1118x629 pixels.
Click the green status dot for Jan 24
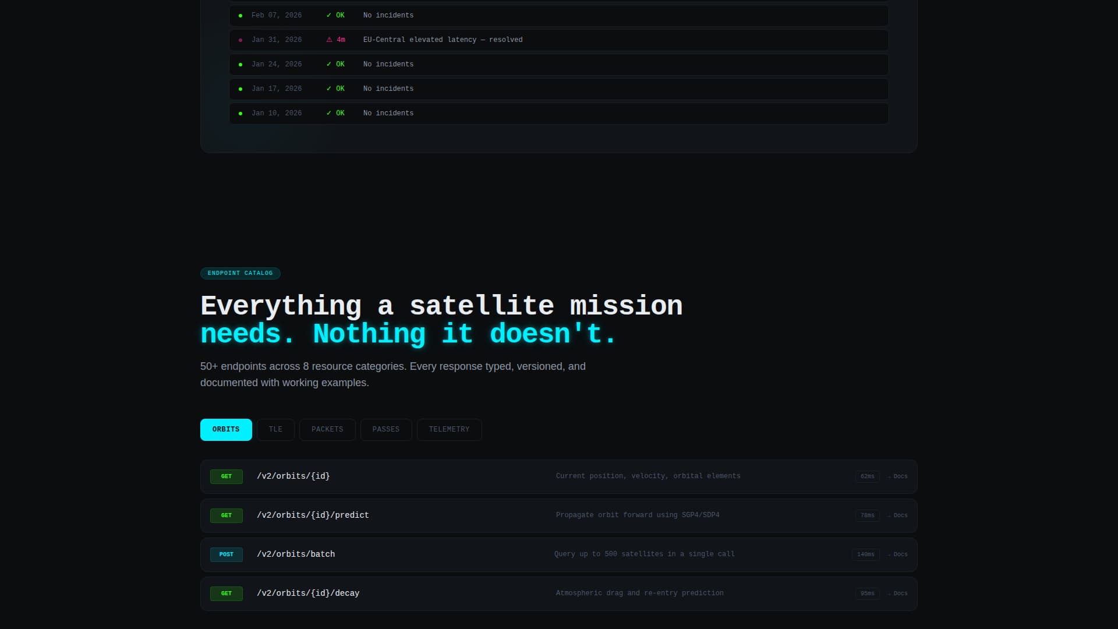[240, 65]
